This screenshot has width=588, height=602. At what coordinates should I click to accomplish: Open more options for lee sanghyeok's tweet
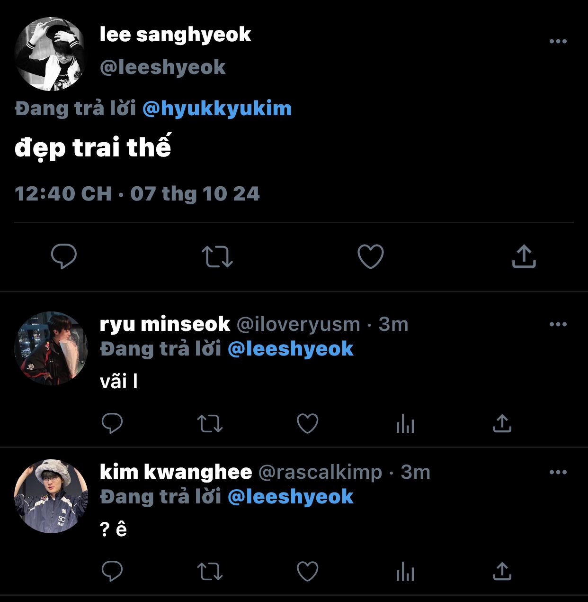[x=558, y=41]
